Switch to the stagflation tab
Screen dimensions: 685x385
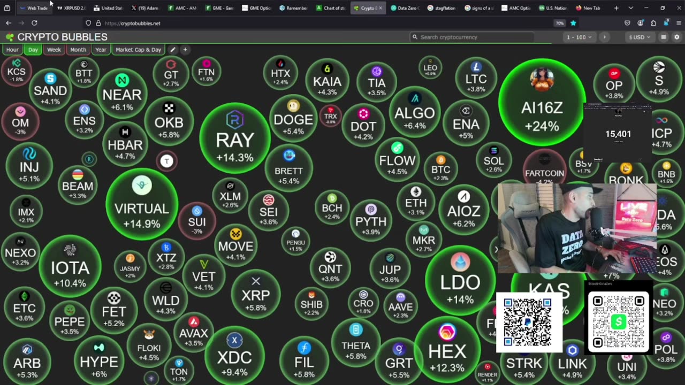coord(442,8)
